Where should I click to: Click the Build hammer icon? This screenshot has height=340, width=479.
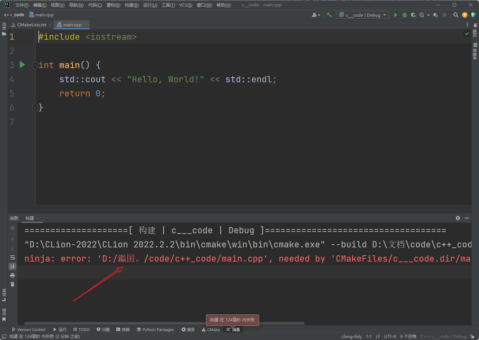(329, 15)
